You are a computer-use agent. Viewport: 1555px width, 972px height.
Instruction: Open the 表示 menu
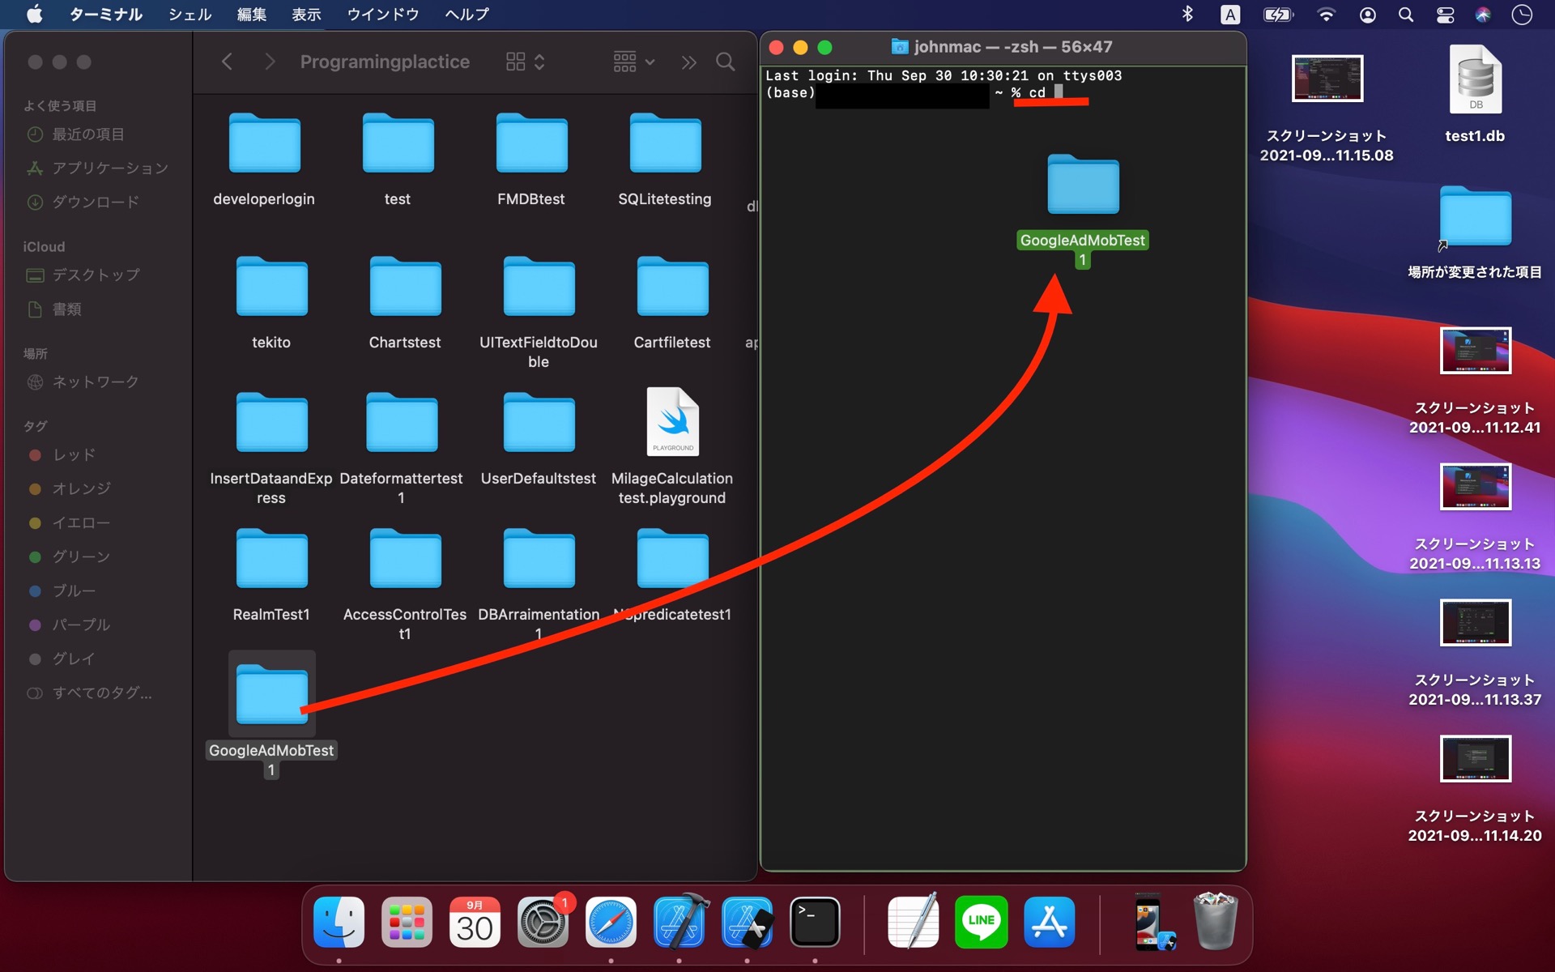tap(306, 15)
